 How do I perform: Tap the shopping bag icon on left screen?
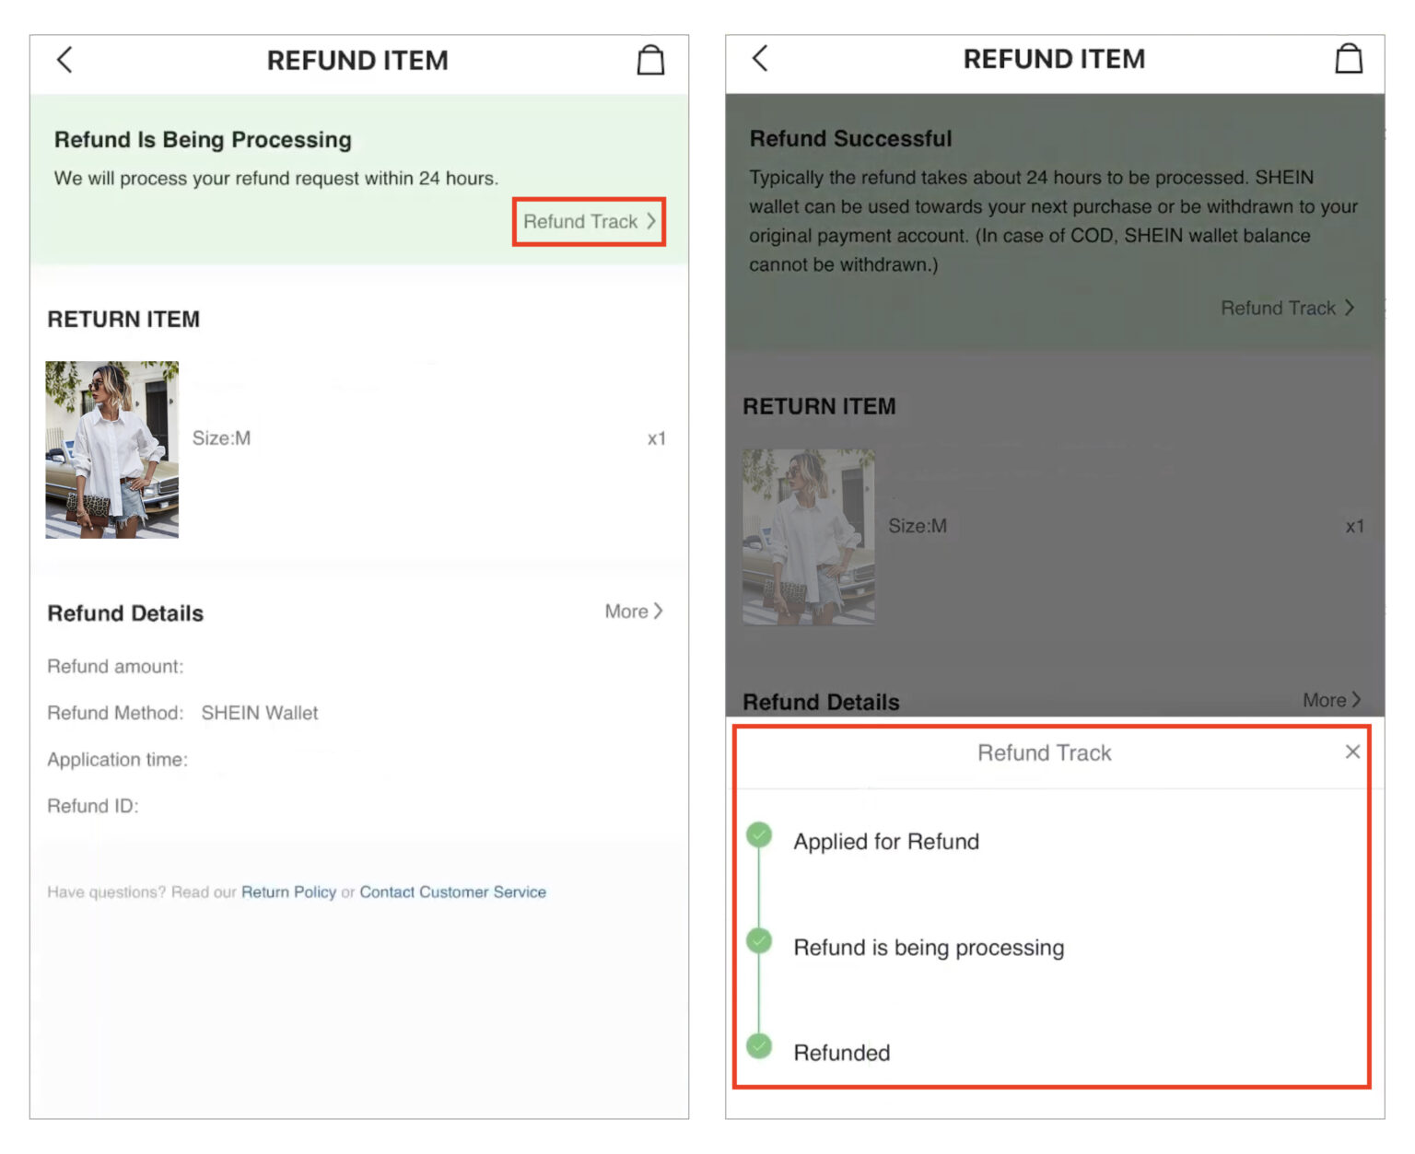click(650, 59)
